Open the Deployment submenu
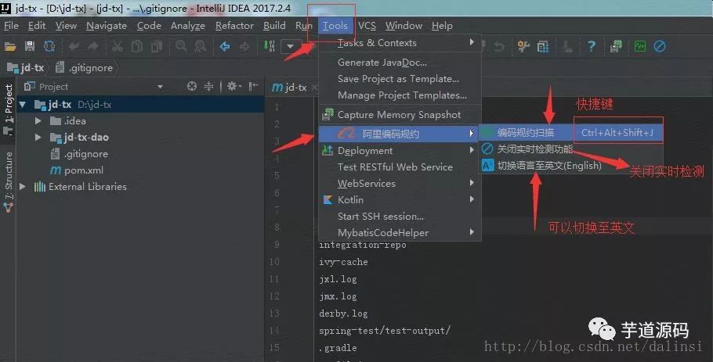The width and height of the screenshot is (713, 362). (400, 151)
